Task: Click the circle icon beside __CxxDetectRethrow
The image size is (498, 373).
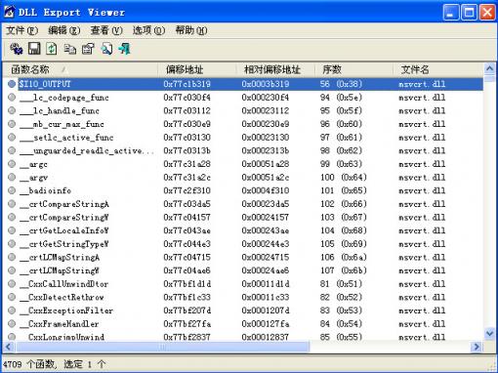Action: pyautogui.click(x=12, y=298)
